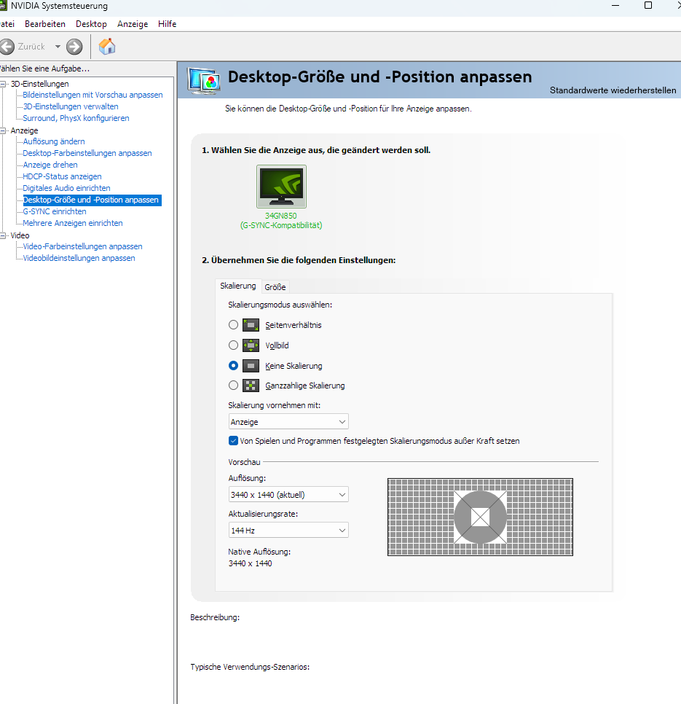Click the Seitenverhältnis scaling mode icon

click(251, 325)
